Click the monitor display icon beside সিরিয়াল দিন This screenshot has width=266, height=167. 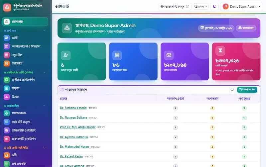click(x=232, y=90)
